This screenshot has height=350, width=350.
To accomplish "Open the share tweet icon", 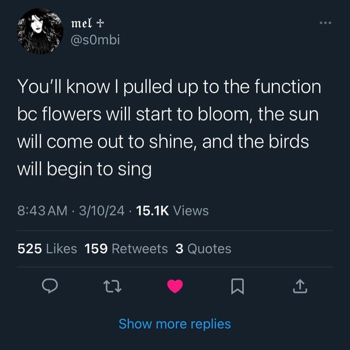I will pyautogui.click(x=299, y=286).
